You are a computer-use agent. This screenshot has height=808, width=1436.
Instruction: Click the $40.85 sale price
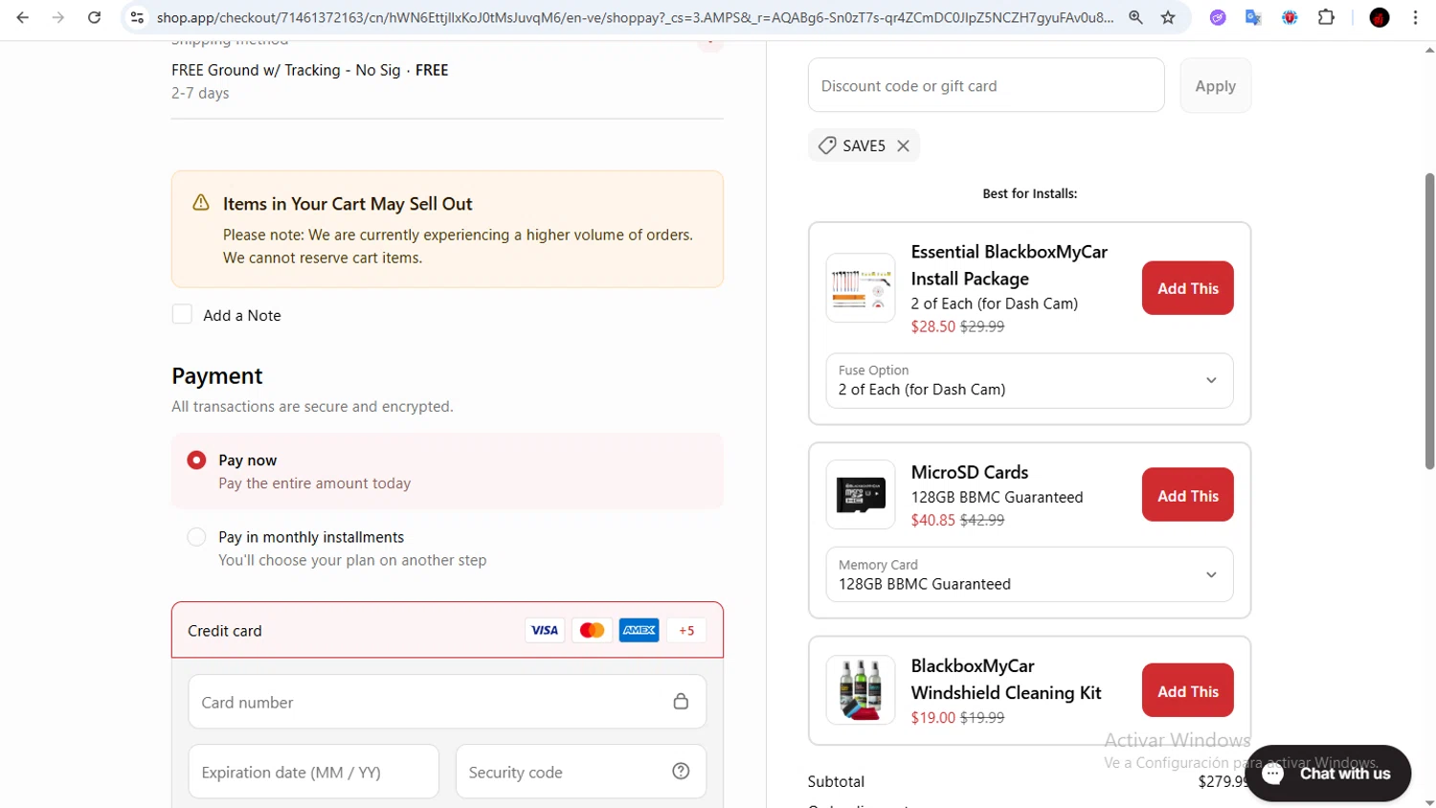tap(933, 520)
